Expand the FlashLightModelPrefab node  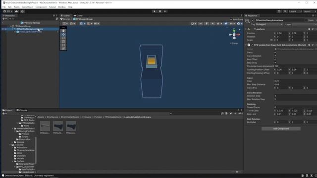[15, 32]
